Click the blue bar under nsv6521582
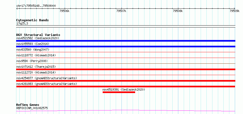The width and height of the screenshot is (243, 114). pyautogui.click(x=126, y=41)
